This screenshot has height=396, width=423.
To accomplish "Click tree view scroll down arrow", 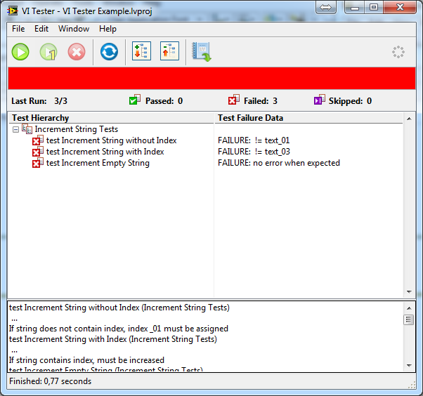I will coord(409,292).
